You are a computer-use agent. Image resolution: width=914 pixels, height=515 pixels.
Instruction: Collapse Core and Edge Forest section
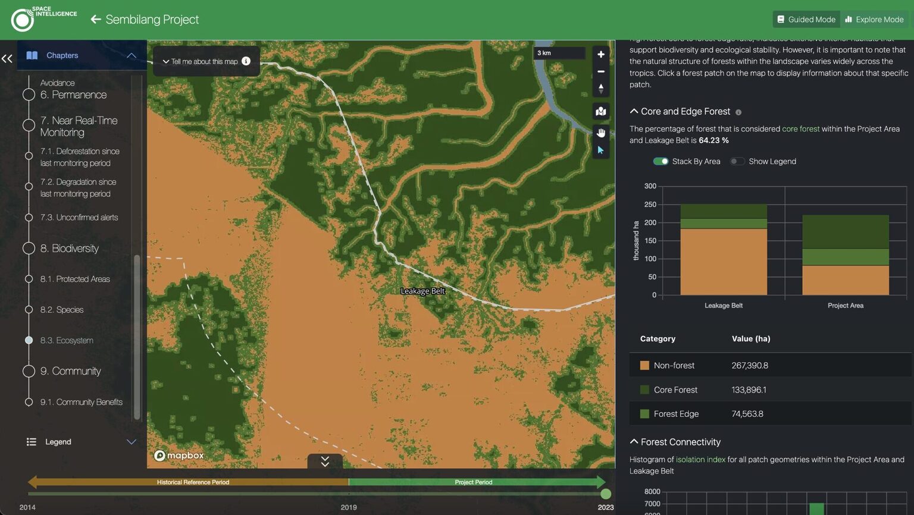click(634, 111)
